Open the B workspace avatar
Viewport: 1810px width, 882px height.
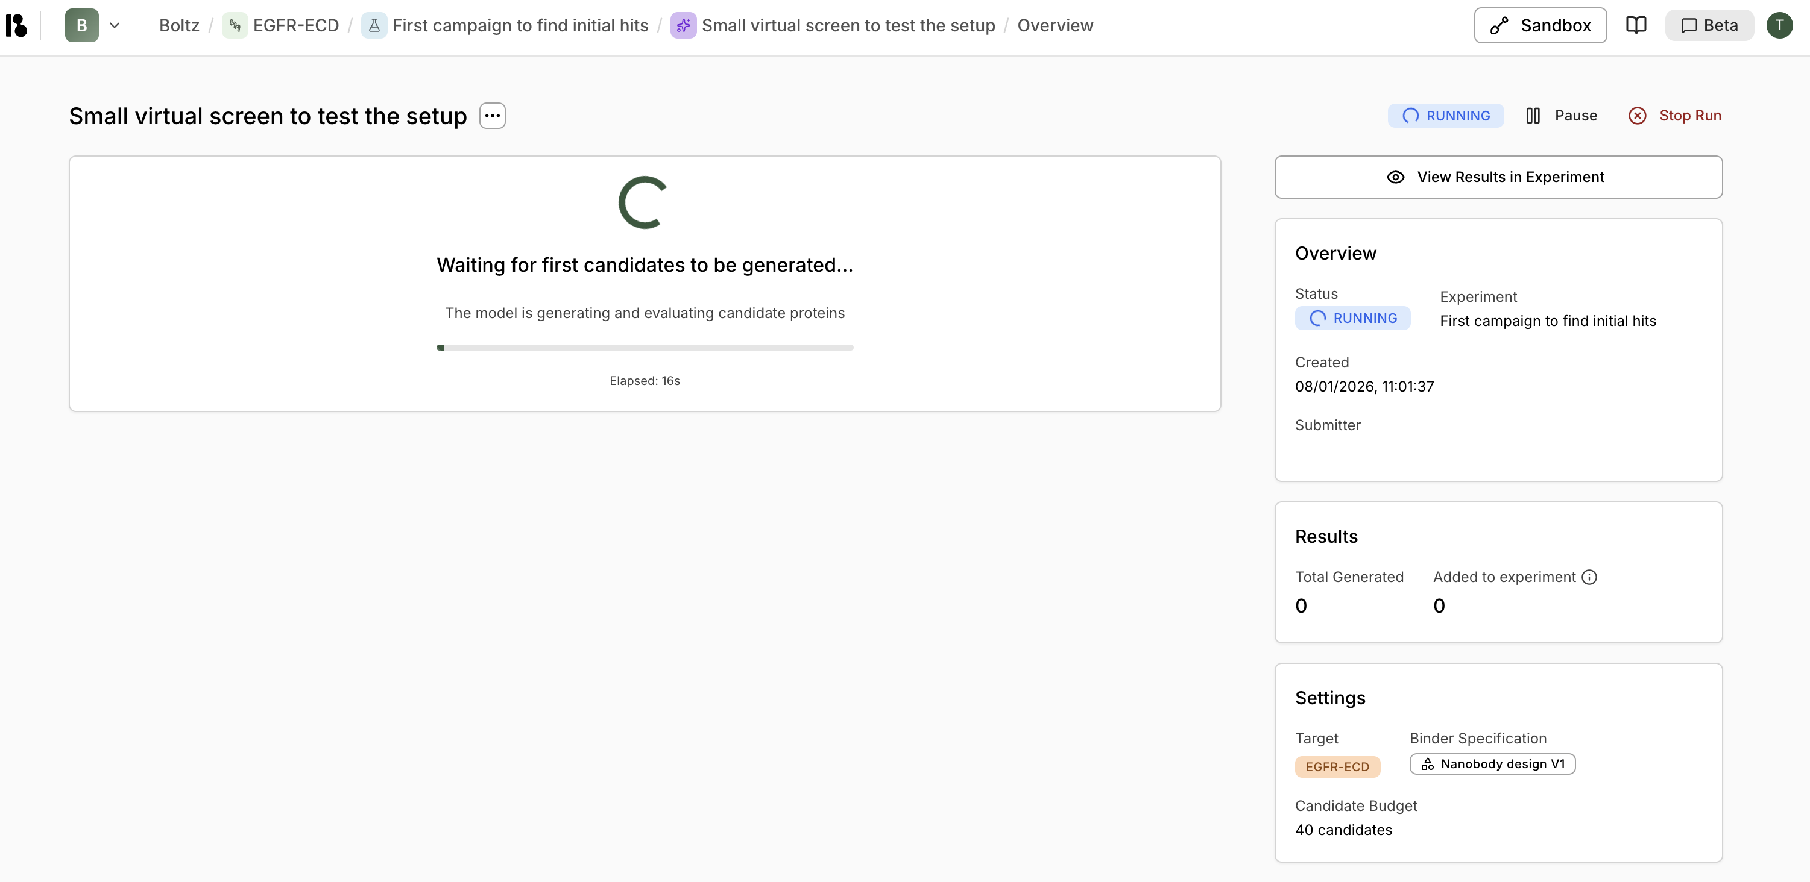[x=81, y=25]
